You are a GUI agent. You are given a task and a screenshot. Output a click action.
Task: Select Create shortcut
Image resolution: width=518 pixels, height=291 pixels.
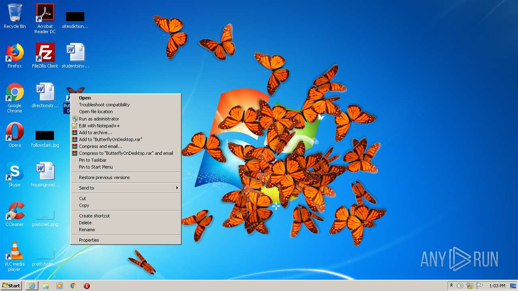[x=126, y=216]
